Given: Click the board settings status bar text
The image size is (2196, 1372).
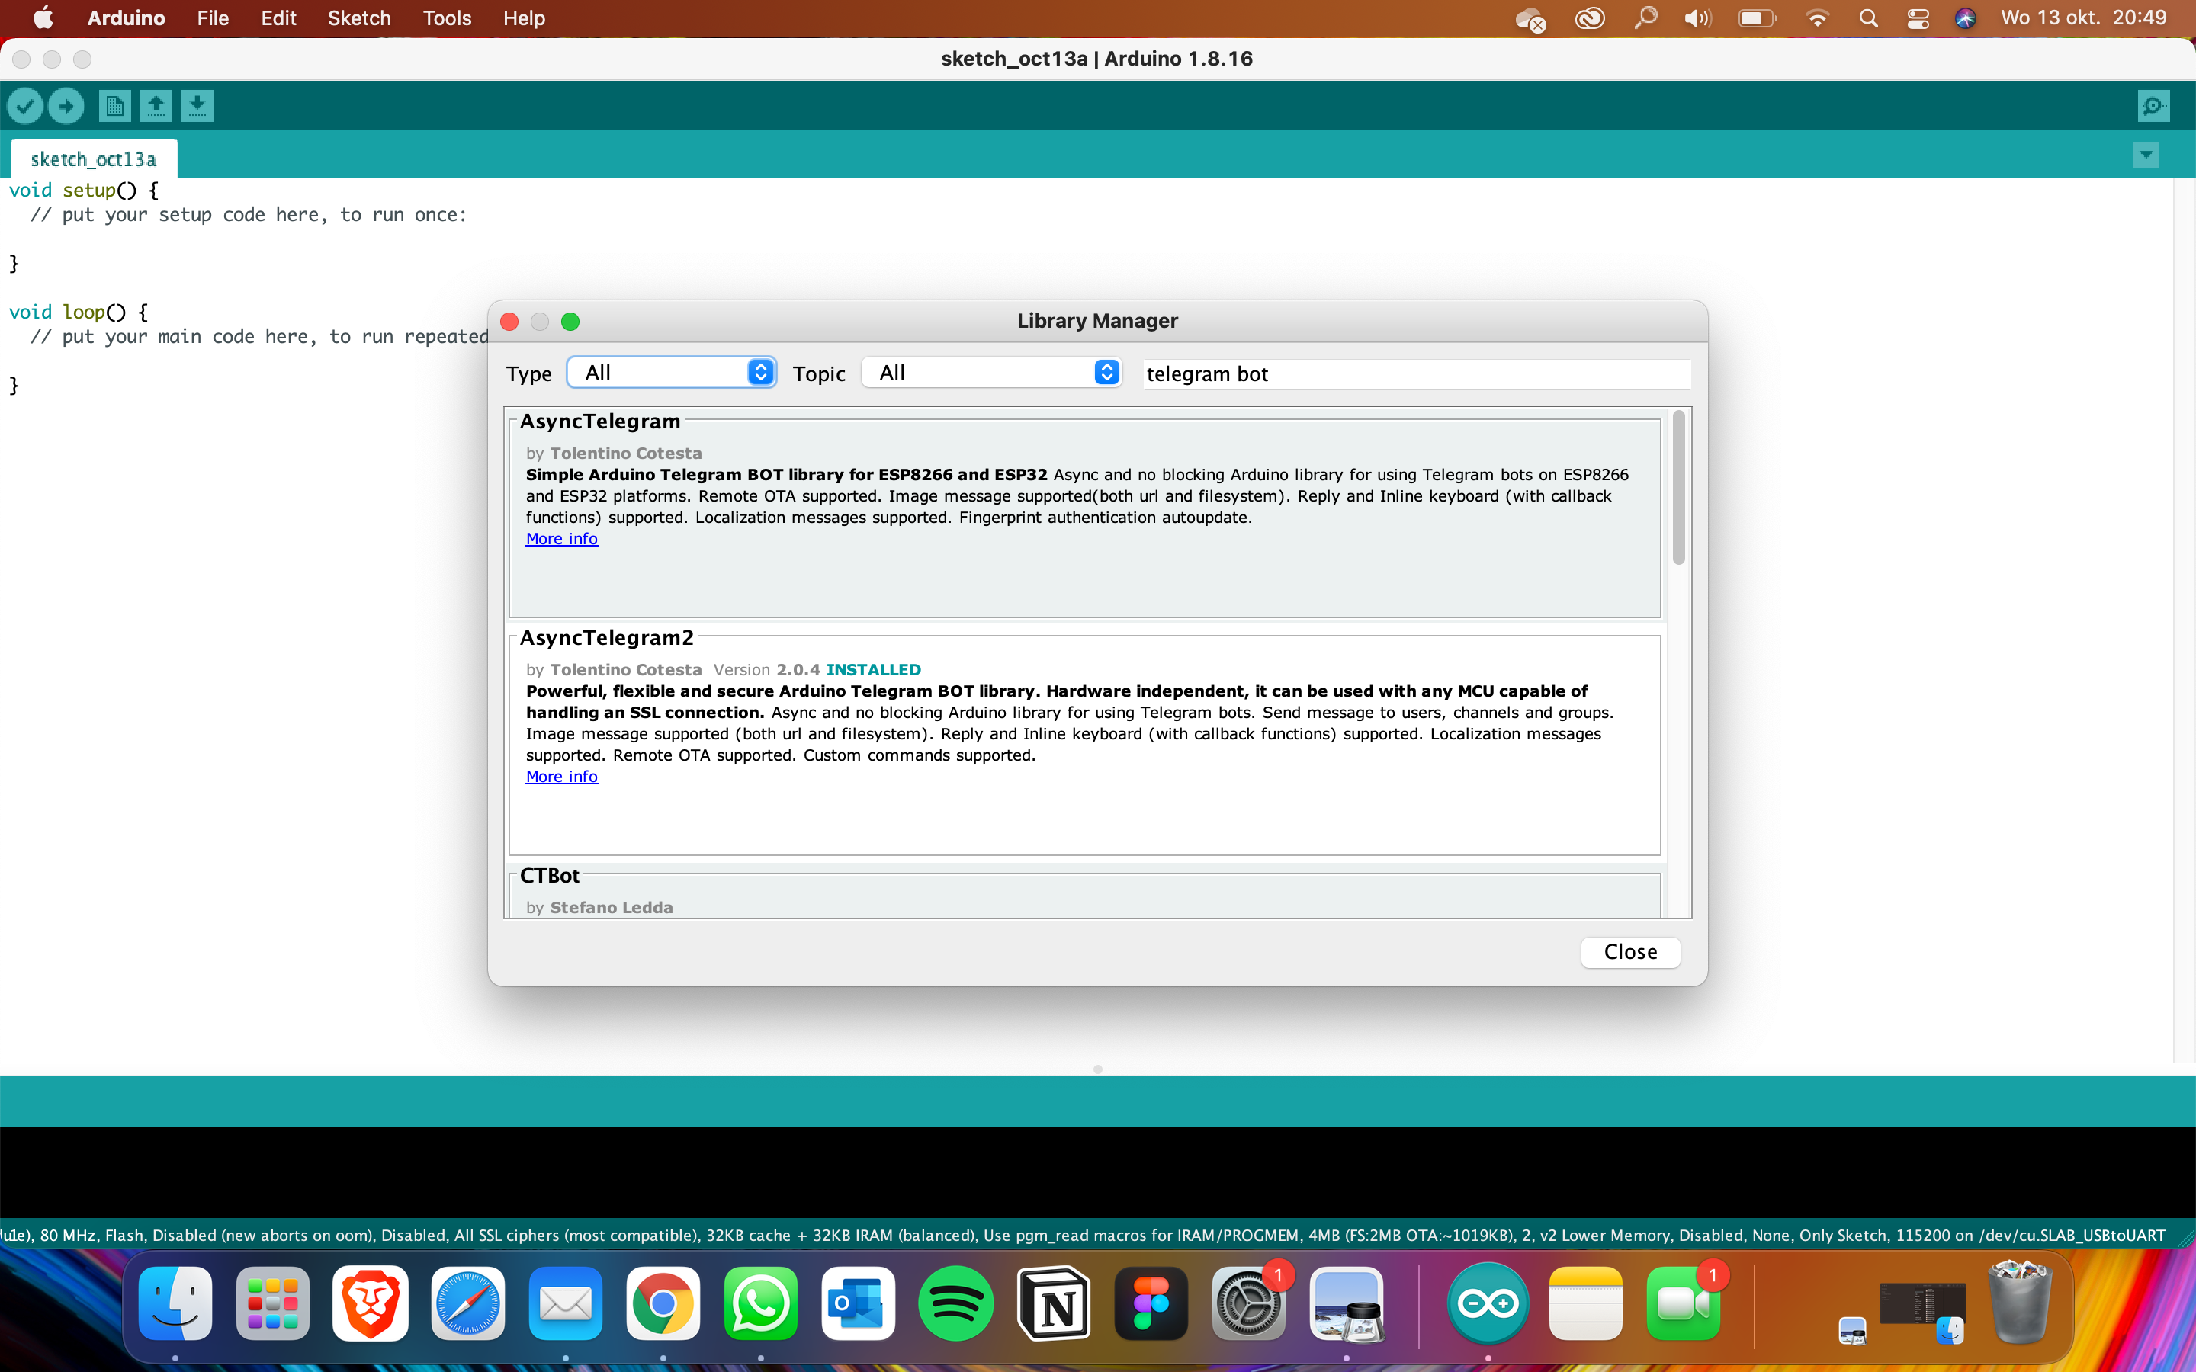Looking at the screenshot, I should tap(1084, 1235).
